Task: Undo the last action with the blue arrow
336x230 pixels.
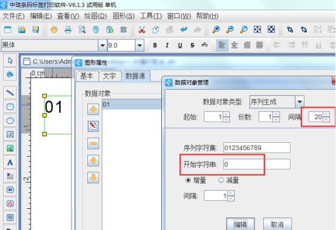Action: pos(184,30)
